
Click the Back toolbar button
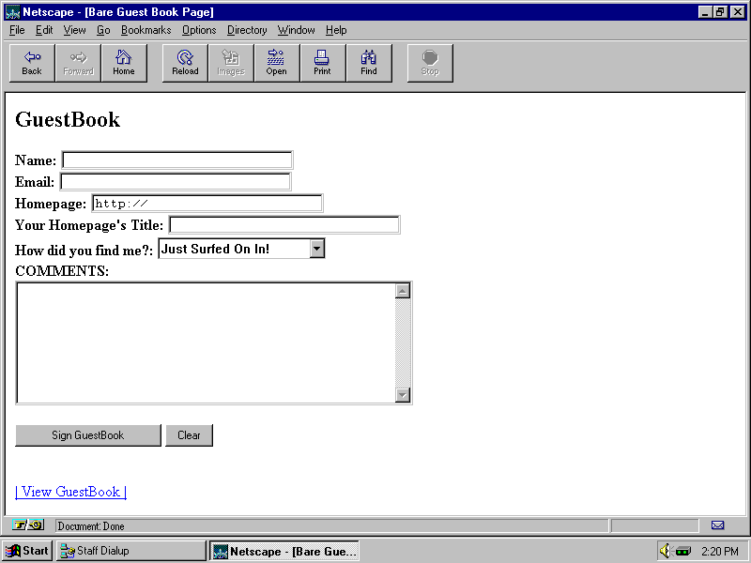coord(32,63)
